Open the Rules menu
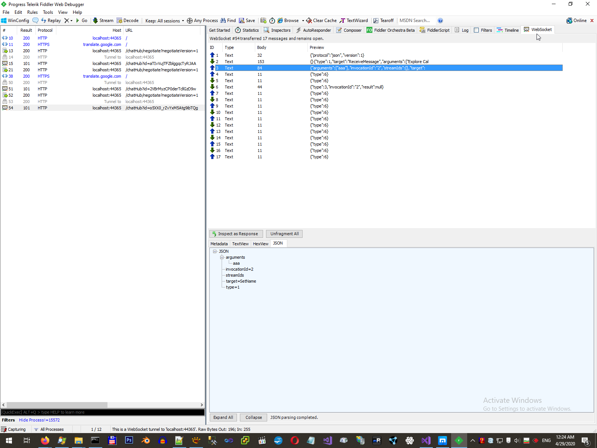Image resolution: width=597 pixels, height=448 pixels. [32, 12]
